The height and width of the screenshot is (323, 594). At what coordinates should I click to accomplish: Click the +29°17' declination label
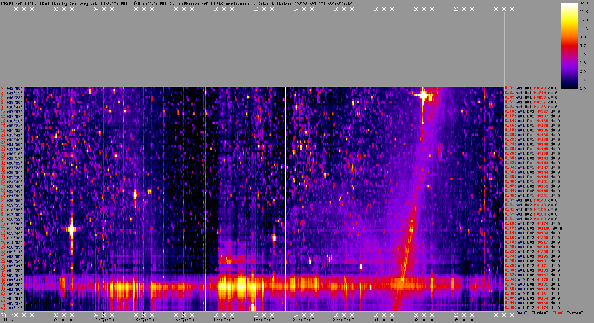pyautogui.click(x=14, y=158)
